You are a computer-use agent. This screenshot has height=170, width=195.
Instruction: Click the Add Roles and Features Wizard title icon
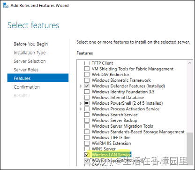click(6, 6)
